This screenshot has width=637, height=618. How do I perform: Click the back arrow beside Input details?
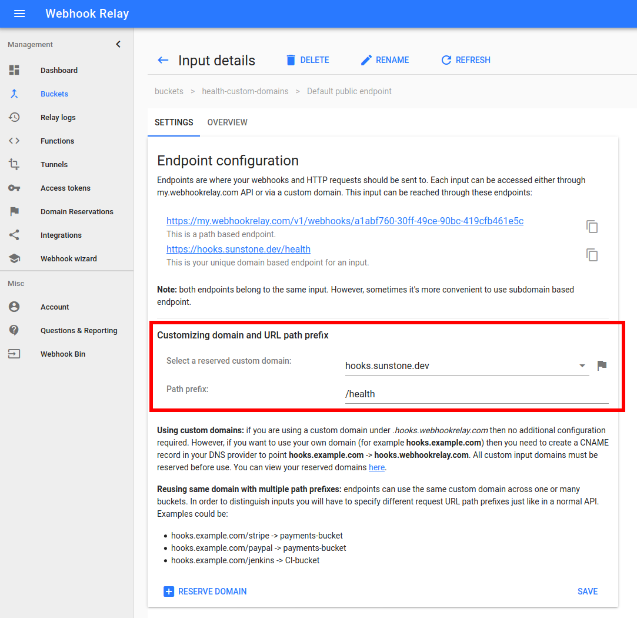pyautogui.click(x=163, y=60)
